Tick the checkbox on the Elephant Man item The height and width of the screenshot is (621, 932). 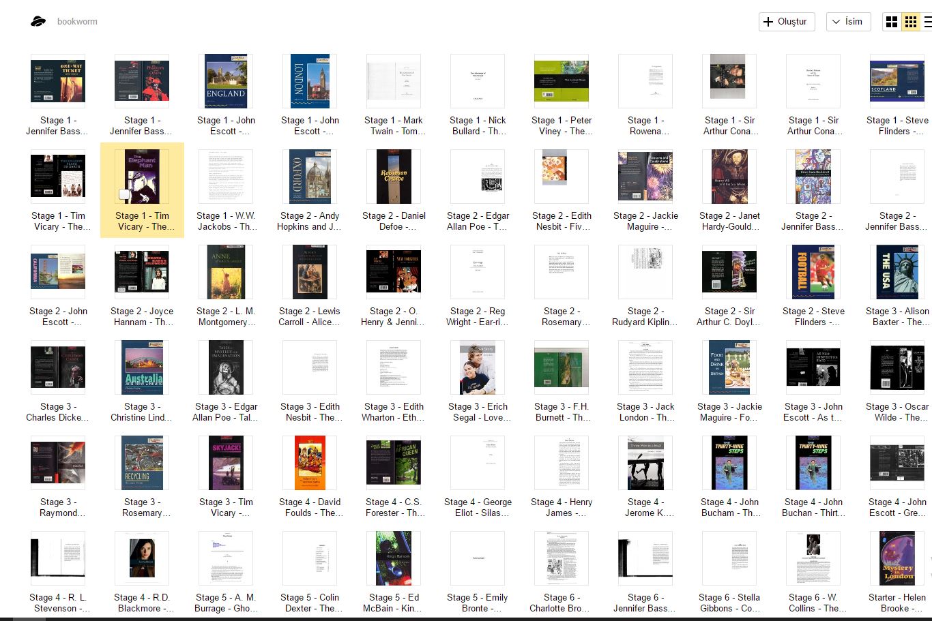(x=125, y=194)
